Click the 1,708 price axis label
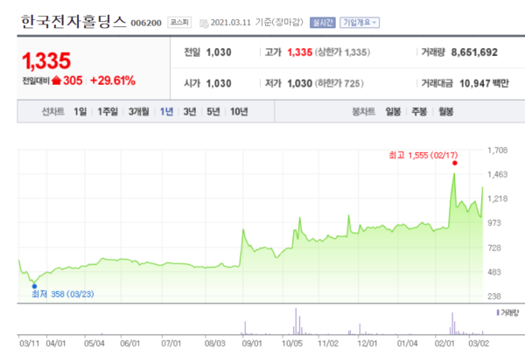This screenshot has width=525, height=357. (x=498, y=150)
